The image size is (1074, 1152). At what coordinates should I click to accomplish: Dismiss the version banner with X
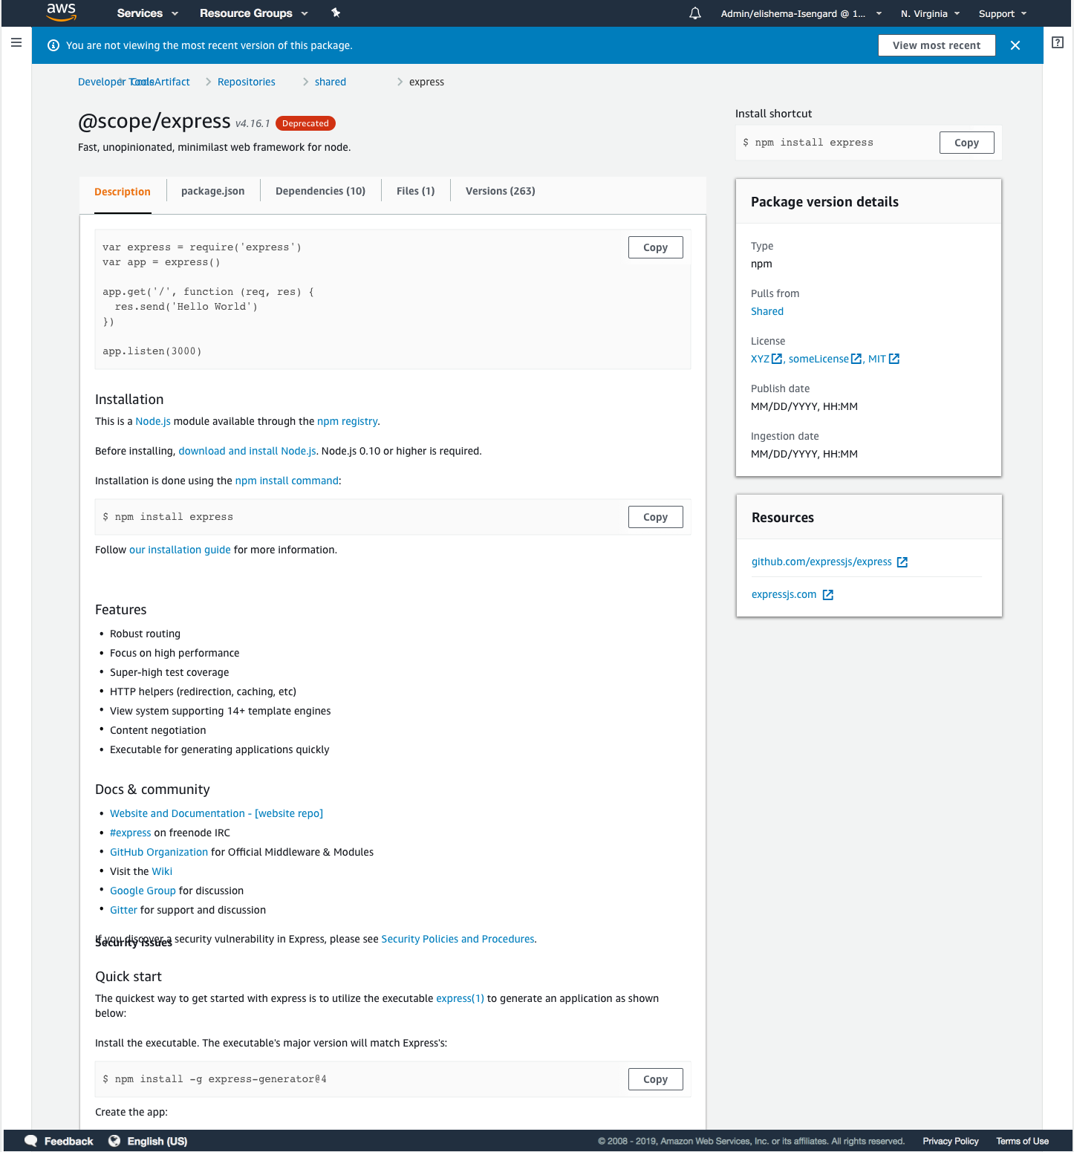1015,45
